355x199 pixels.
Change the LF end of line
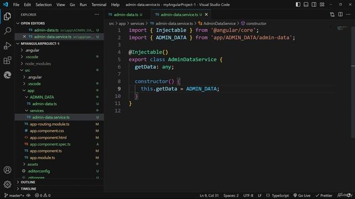coord(260,195)
